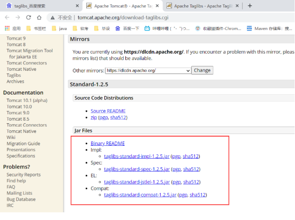Open the Specifications link
295x220 pixels.
click(21, 156)
